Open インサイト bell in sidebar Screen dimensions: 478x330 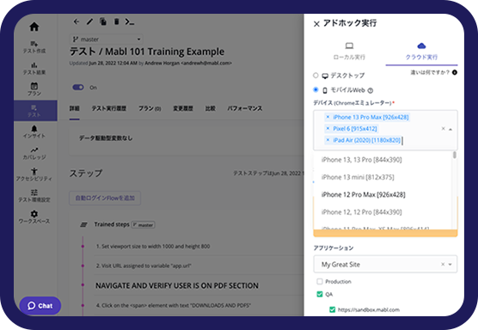[34, 131]
